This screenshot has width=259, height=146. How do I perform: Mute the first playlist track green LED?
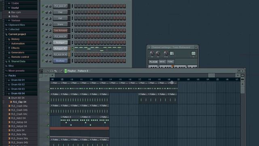point(48,91)
